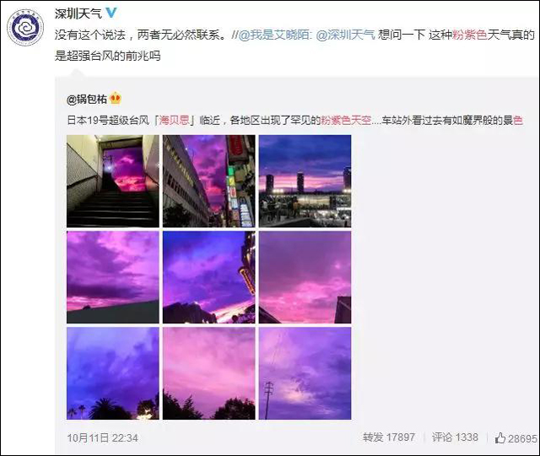The image size is (540, 456).
Task: Open the 粉紫色天空 topic link
Action: coord(346,120)
